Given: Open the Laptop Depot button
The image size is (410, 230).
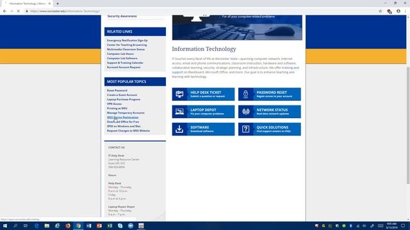Looking at the screenshot, I should 203,112.
